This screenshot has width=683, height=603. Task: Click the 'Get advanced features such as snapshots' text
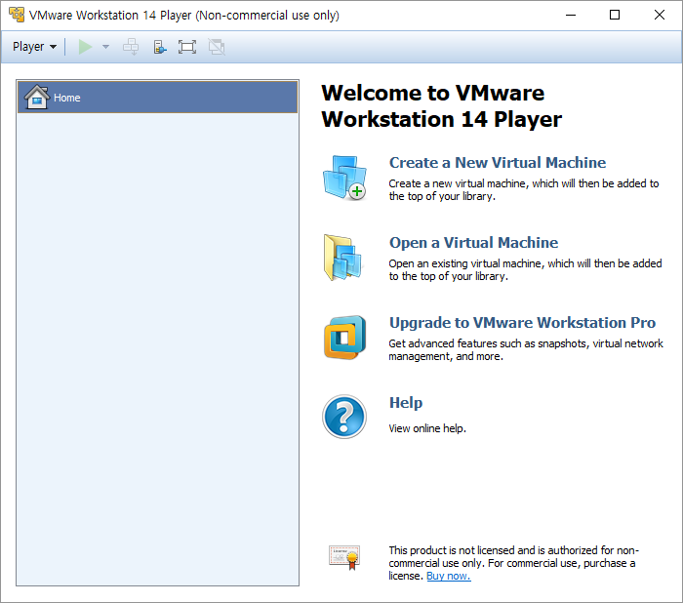526,350
